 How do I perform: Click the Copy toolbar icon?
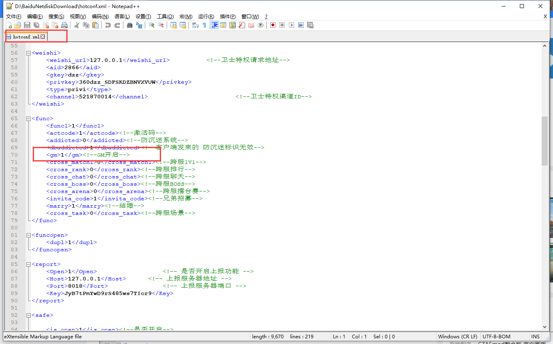coord(86,25)
